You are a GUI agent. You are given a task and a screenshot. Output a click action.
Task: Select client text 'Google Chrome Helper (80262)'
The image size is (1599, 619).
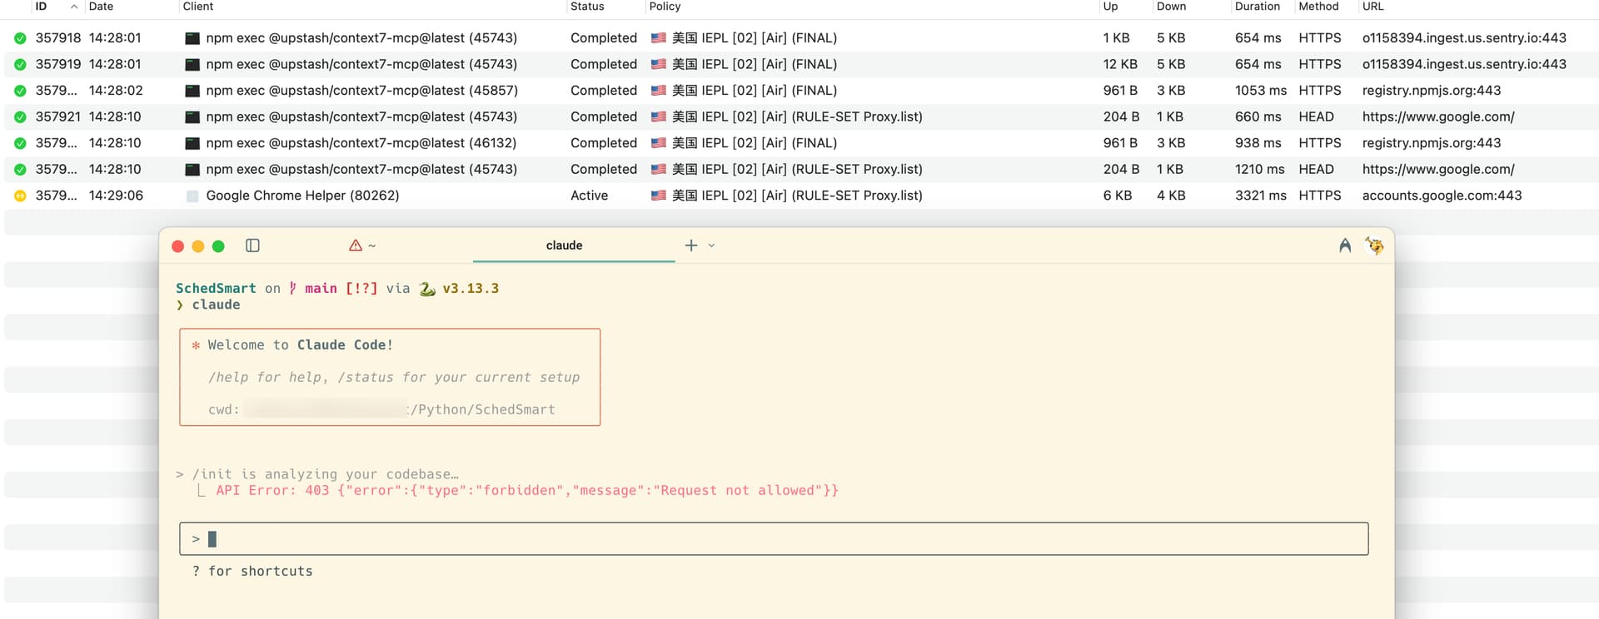pos(302,196)
